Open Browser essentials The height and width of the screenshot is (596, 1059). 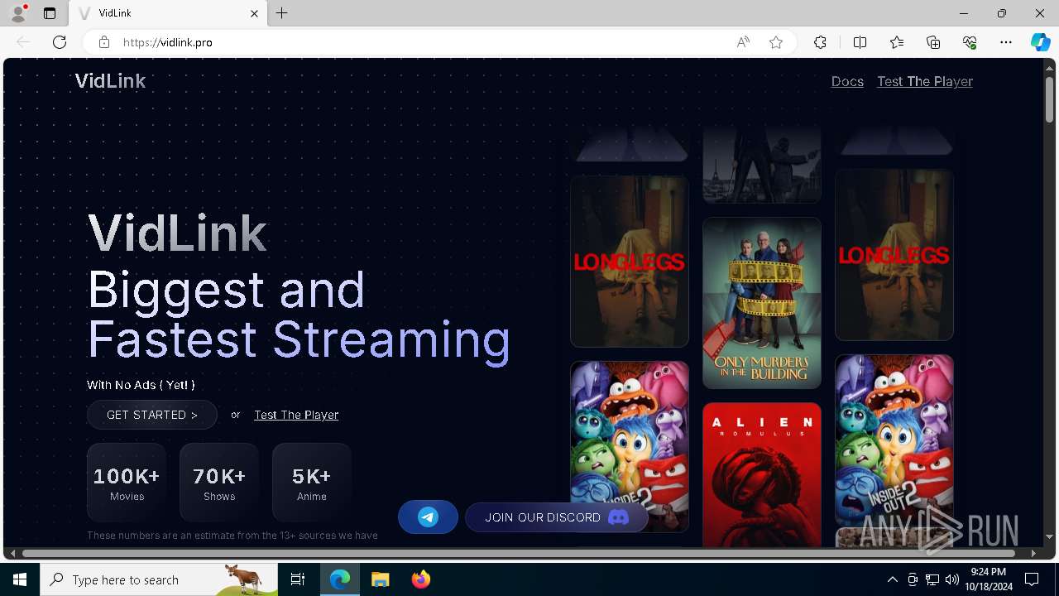coord(970,42)
